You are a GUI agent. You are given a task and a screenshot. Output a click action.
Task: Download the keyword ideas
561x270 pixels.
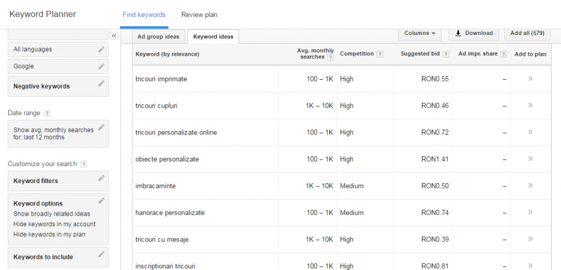[x=474, y=33]
